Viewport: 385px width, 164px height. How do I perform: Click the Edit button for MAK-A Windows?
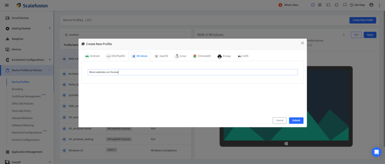(356, 35)
